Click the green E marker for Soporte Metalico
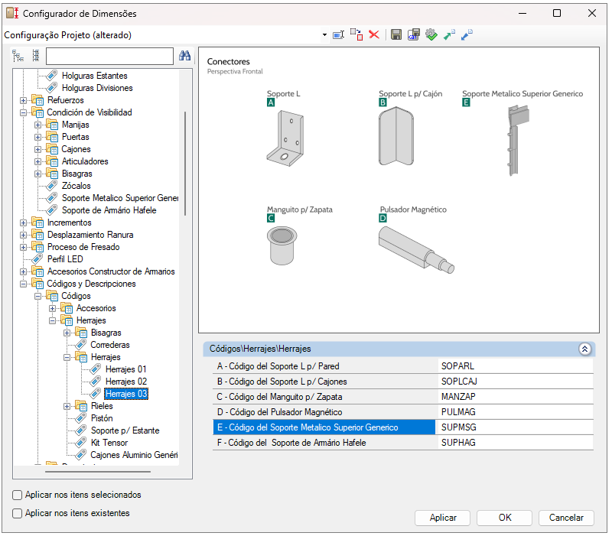The height and width of the screenshot is (536, 612). coord(466,102)
